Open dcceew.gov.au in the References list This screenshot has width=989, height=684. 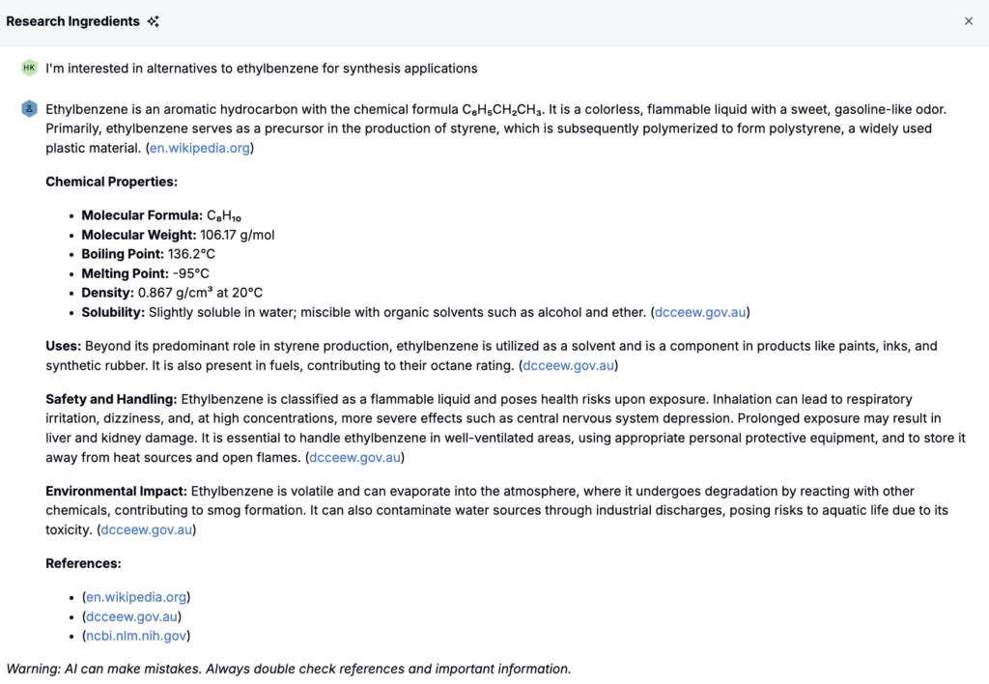pyautogui.click(x=132, y=616)
